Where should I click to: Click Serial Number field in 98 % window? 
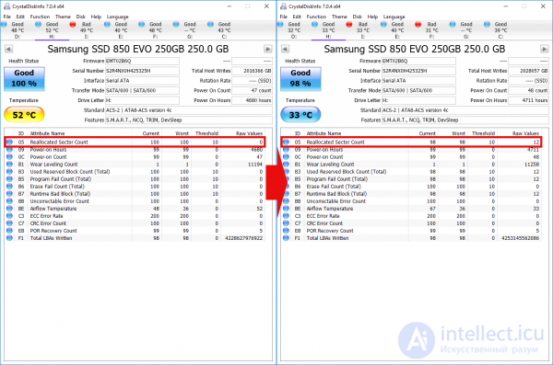tap(418, 71)
